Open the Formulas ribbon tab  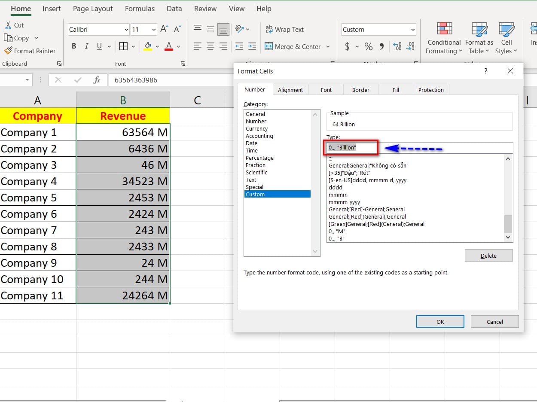[140, 9]
